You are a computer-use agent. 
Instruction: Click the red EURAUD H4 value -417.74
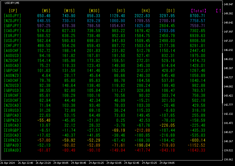point(142,150)
